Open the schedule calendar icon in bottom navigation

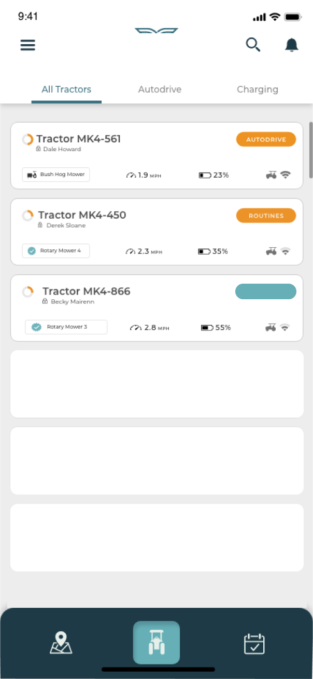pos(253,643)
